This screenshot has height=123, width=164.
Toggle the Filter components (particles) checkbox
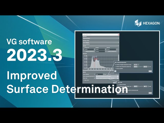click(95, 76)
